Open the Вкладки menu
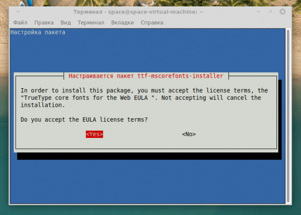The image size is (301, 215). [x=122, y=23]
